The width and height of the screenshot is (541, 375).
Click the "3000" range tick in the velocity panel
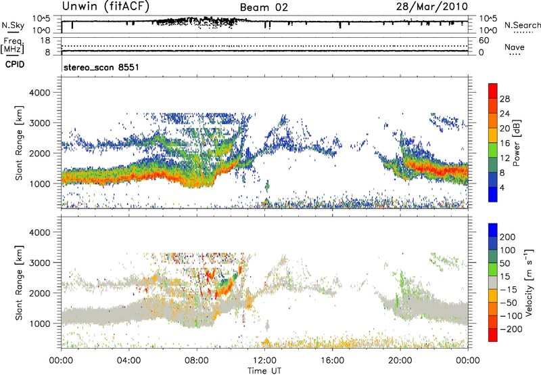point(40,263)
